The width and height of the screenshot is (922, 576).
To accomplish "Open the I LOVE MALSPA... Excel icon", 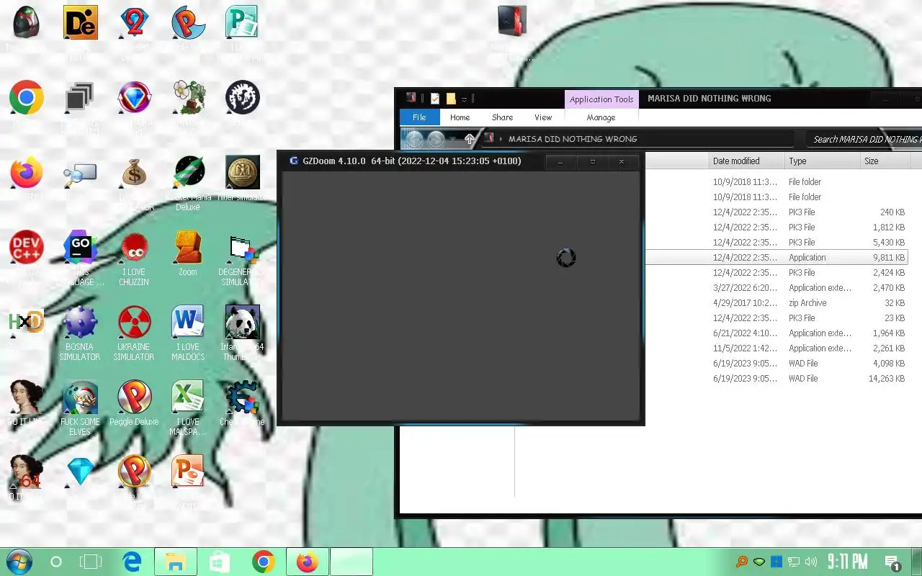I will tap(188, 397).
